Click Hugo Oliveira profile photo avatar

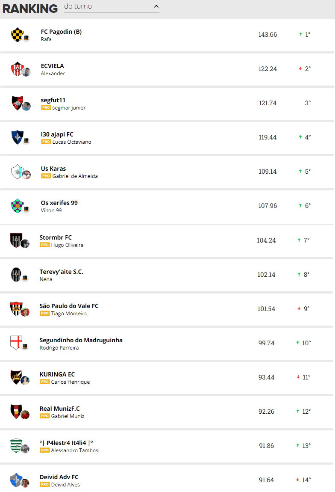pyautogui.click(x=25, y=243)
